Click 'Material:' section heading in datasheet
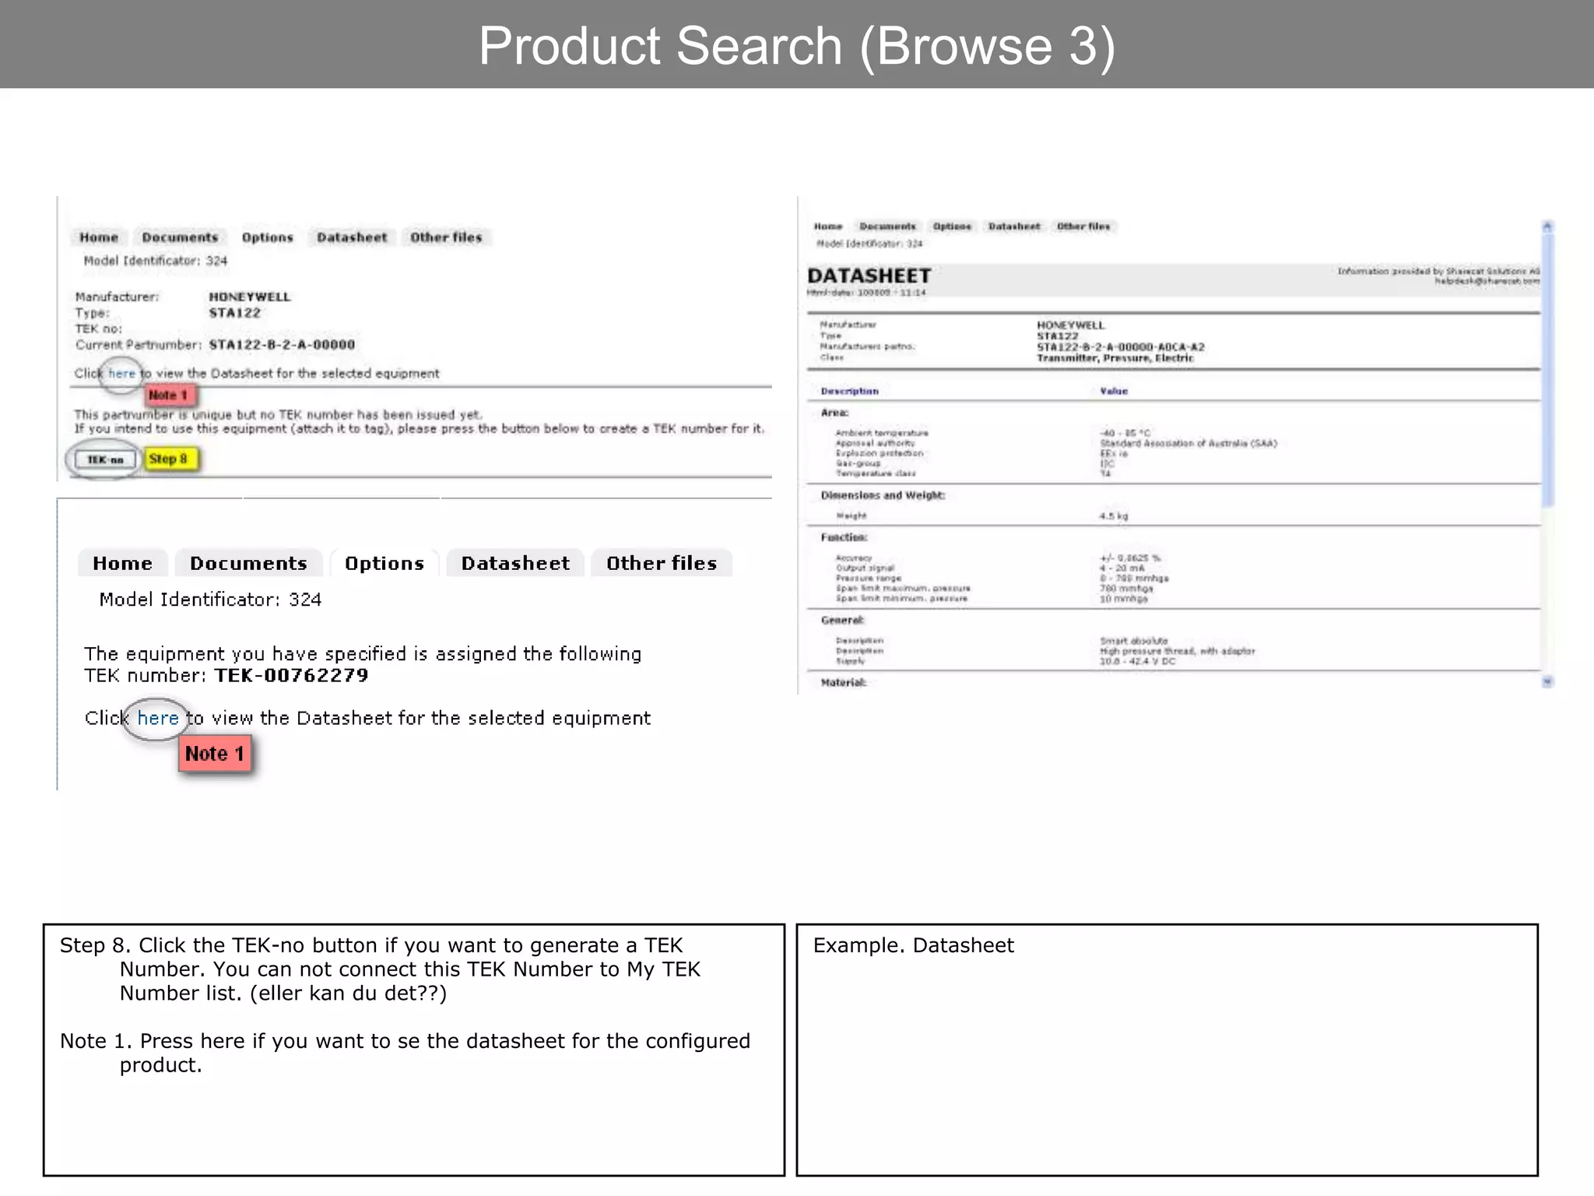1594x1196 pixels. coord(844,683)
